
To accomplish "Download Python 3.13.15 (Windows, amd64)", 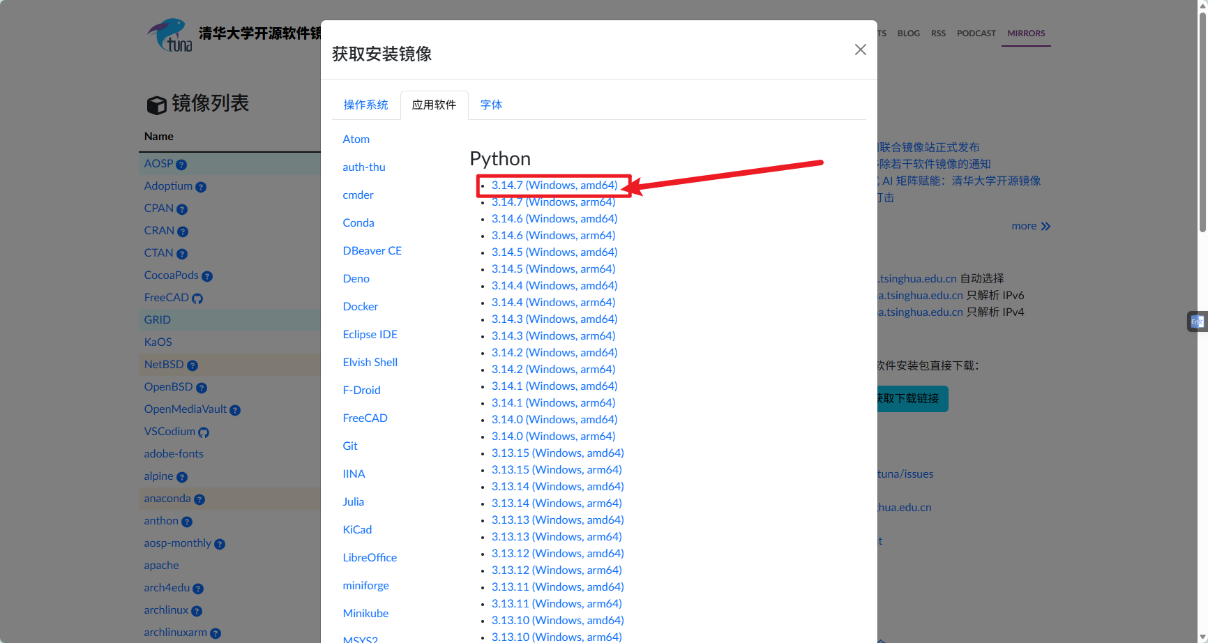I will (x=558, y=453).
